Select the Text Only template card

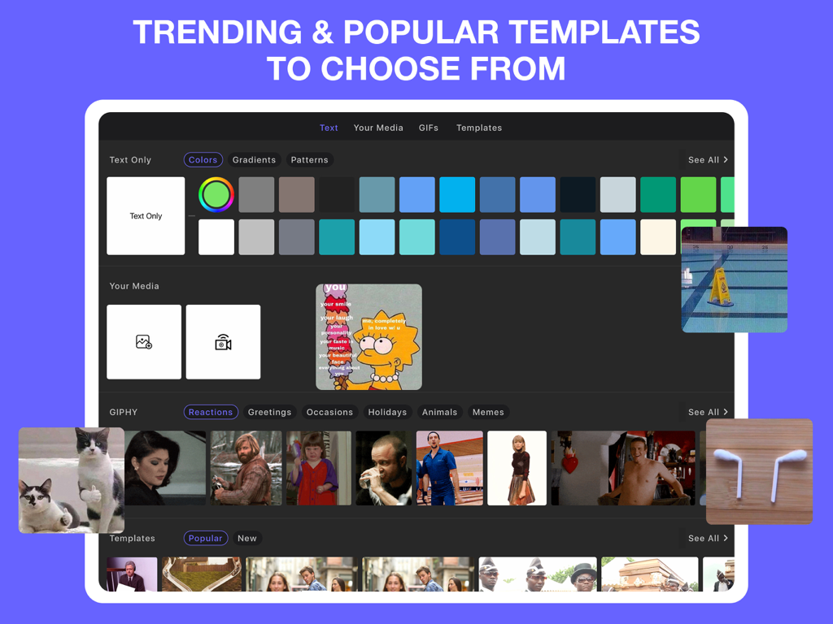click(x=145, y=215)
